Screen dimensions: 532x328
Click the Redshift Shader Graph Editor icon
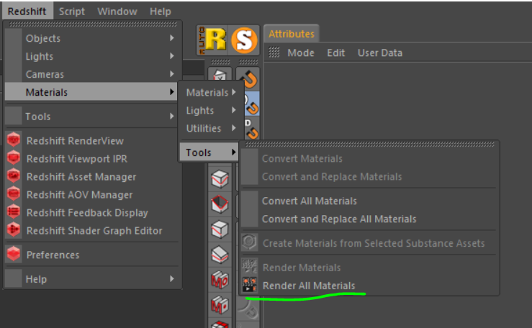pyautogui.click(x=14, y=229)
